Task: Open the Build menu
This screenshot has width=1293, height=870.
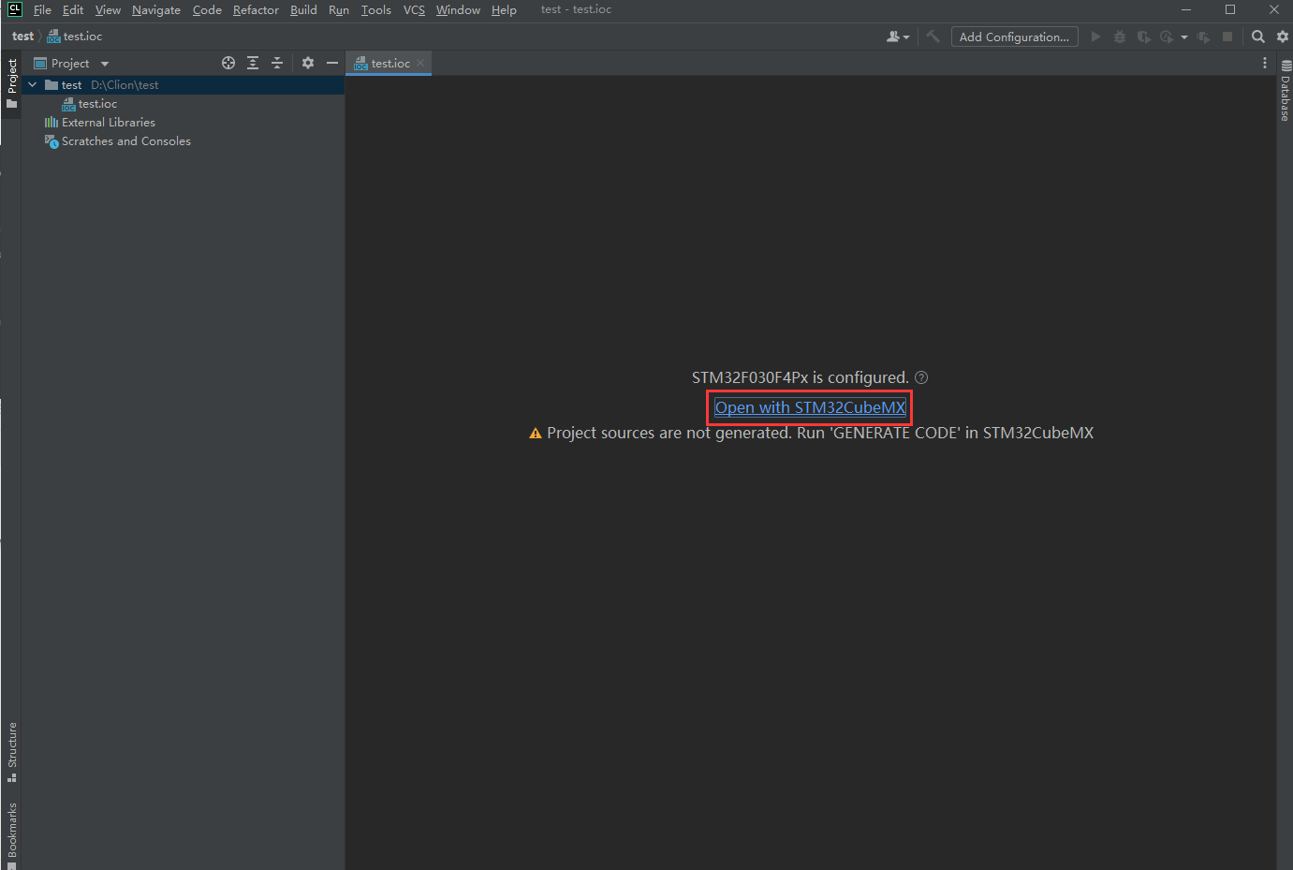Action: [303, 9]
